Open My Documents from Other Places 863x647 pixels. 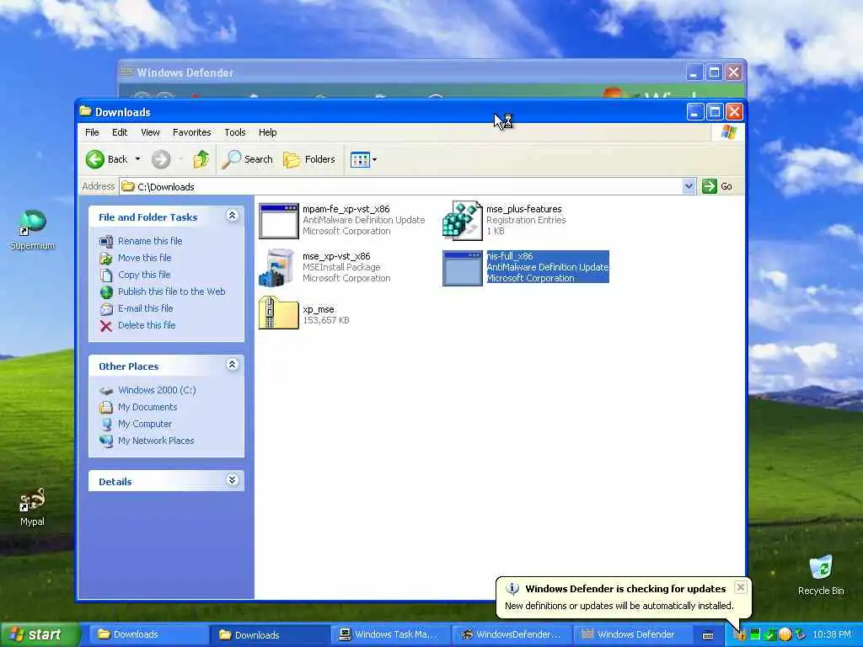[x=147, y=407]
